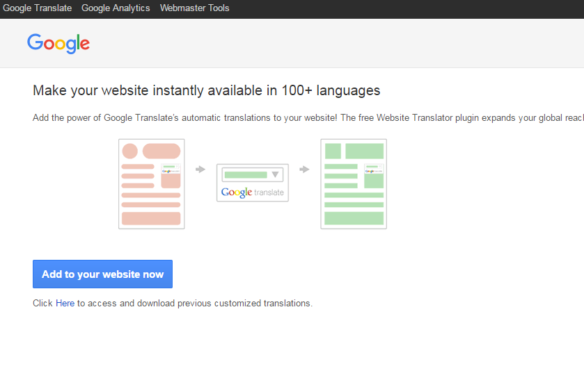
Task: Click the dropdown arrow in translate widget illustration
Action: click(x=275, y=174)
